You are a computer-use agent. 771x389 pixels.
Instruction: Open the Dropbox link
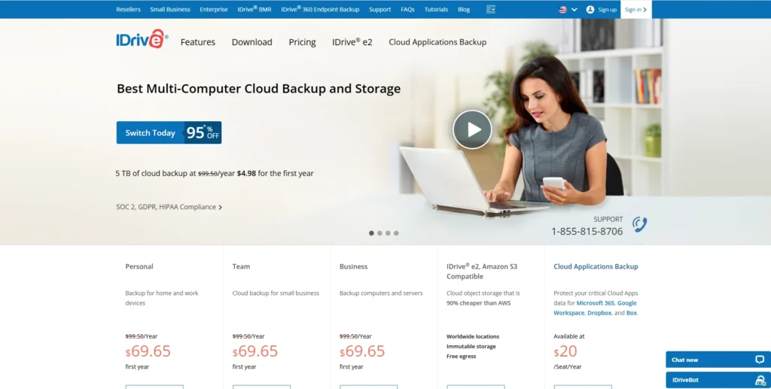coord(599,313)
